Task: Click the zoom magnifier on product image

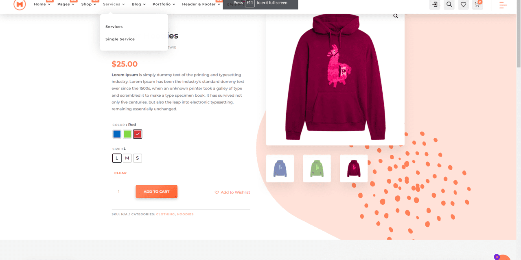Action: point(396,16)
